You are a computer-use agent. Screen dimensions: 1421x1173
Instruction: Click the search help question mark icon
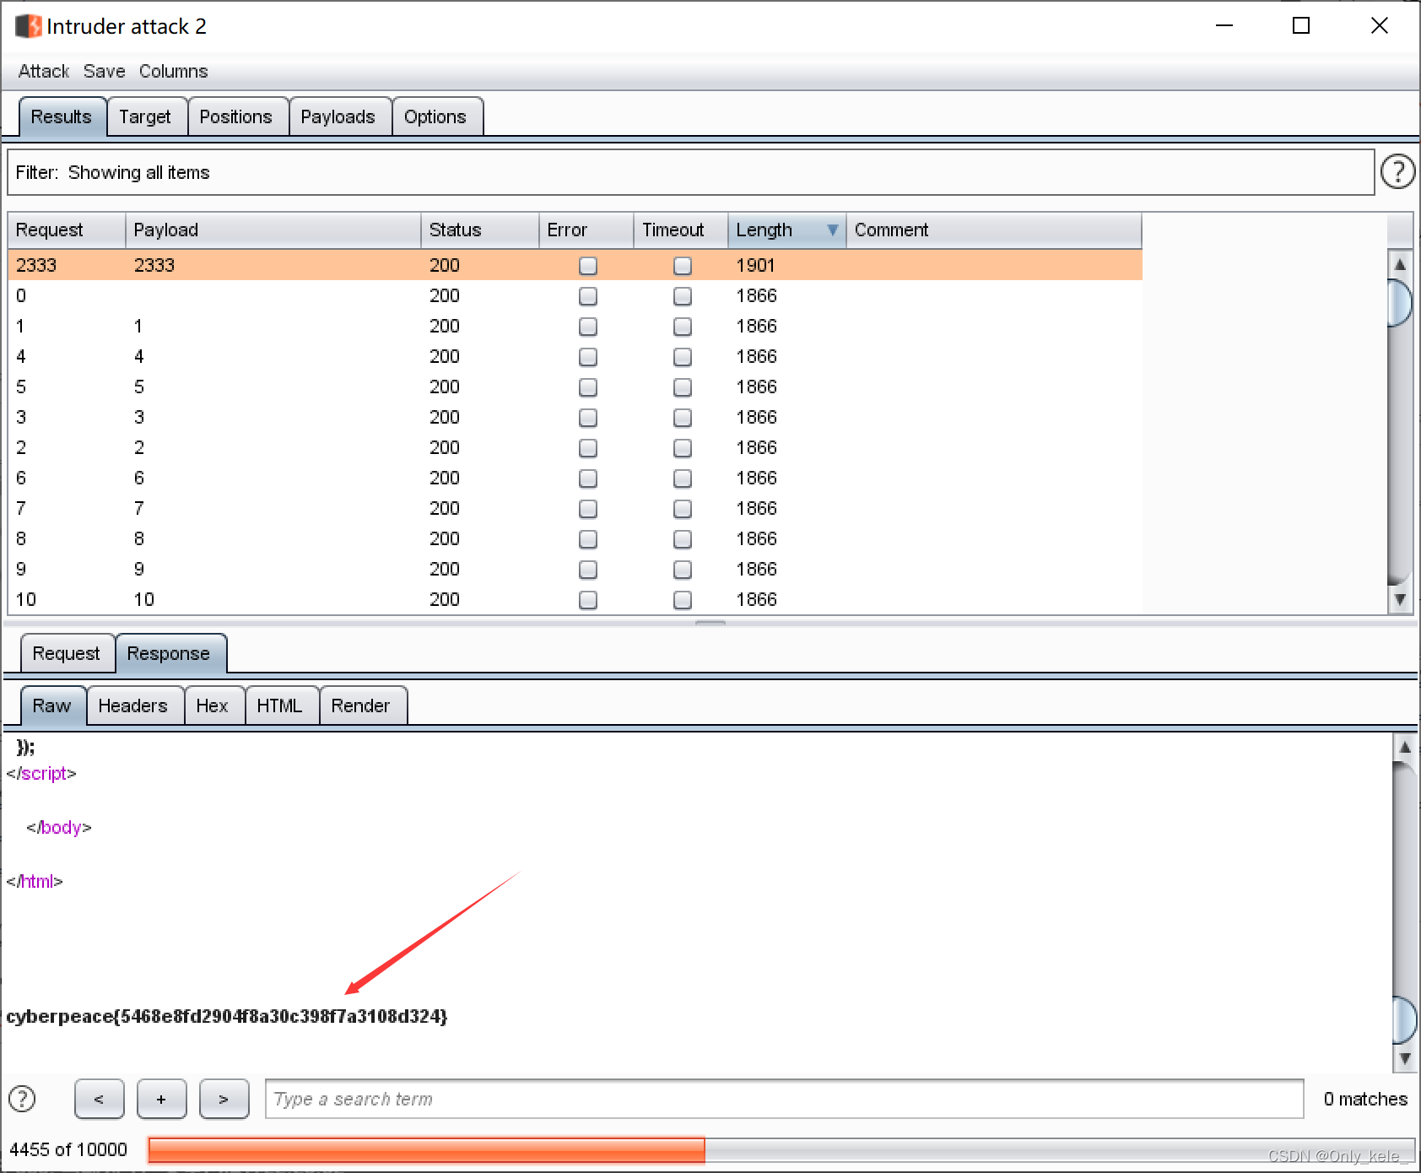[22, 1099]
